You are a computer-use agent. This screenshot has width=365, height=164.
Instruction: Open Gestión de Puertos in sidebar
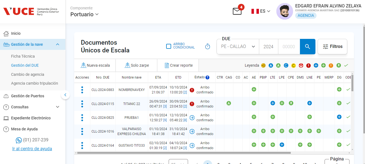(x=28, y=96)
